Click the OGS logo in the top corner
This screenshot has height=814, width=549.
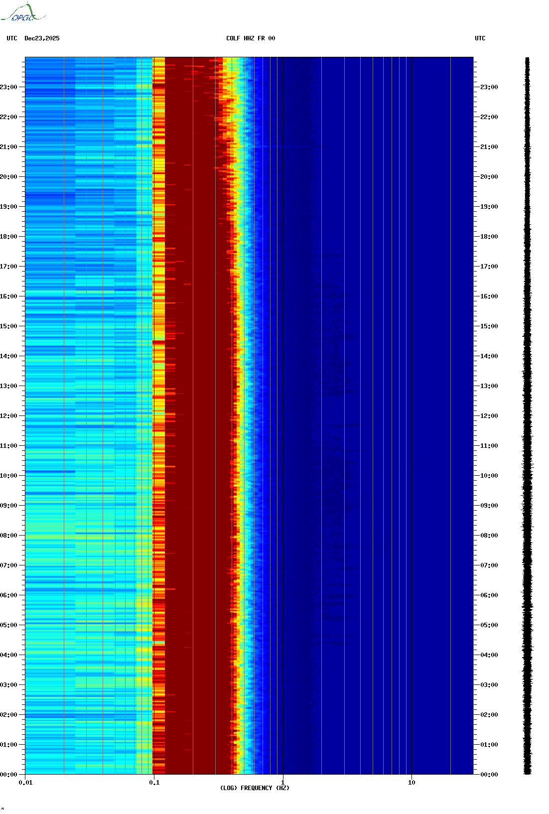click(22, 13)
